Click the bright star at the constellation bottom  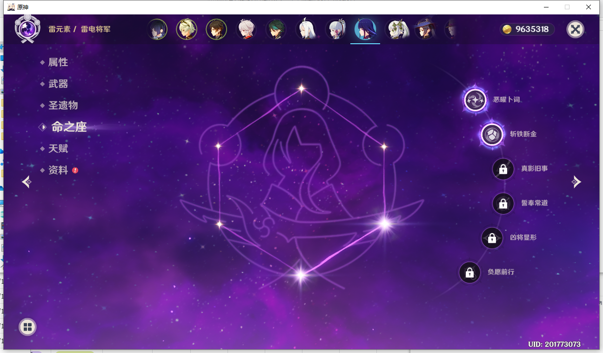(x=301, y=275)
